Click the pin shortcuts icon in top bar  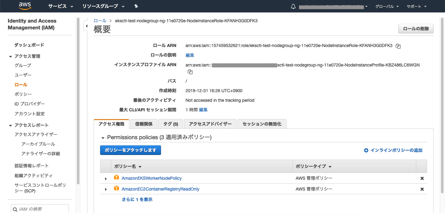136,6
